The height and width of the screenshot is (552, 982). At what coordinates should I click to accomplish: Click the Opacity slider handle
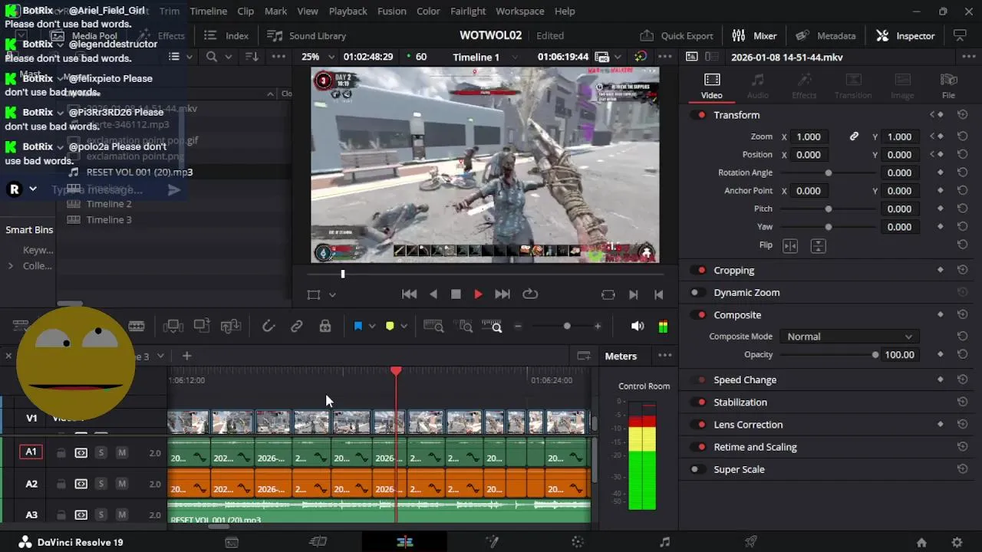(875, 355)
